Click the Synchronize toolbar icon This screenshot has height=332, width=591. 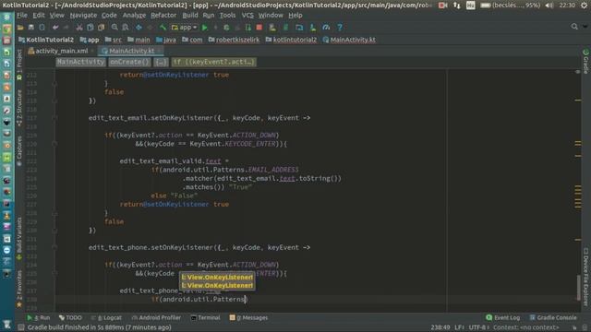[42, 28]
